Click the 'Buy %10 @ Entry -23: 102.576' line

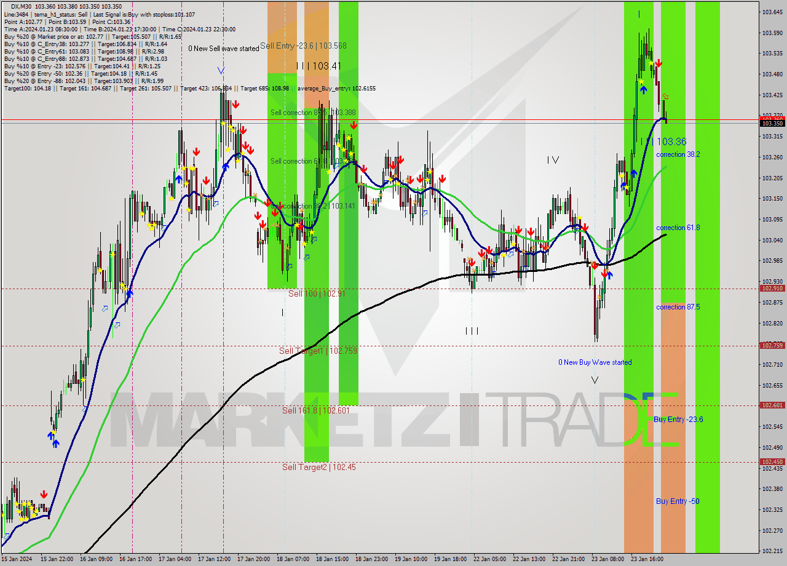82,66
